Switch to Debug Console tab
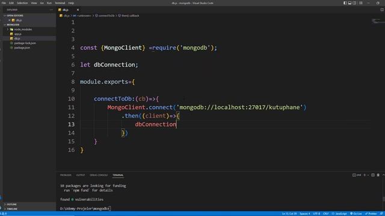This screenshot has width=385, height=216. [x=99, y=175]
